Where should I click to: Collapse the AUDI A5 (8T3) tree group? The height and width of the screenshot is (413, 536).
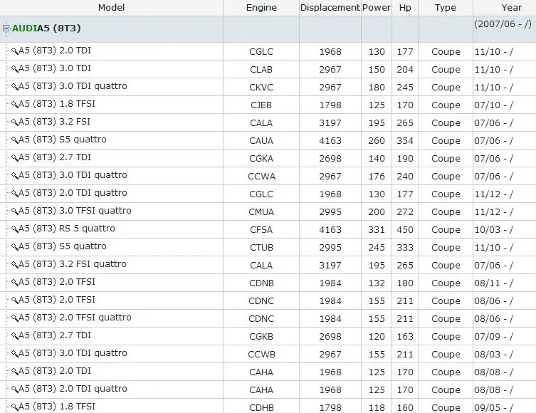pos(6,28)
